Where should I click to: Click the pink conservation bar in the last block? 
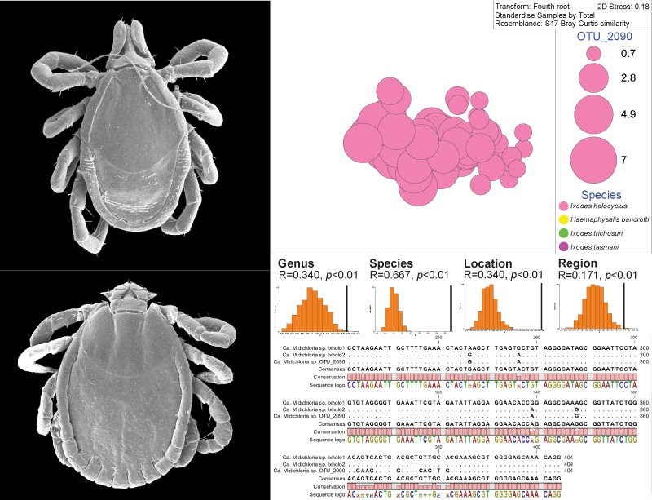(454, 486)
